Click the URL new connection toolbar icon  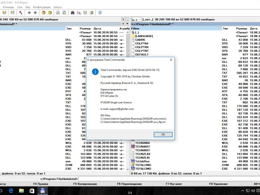pyautogui.click(x=64, y=13)
